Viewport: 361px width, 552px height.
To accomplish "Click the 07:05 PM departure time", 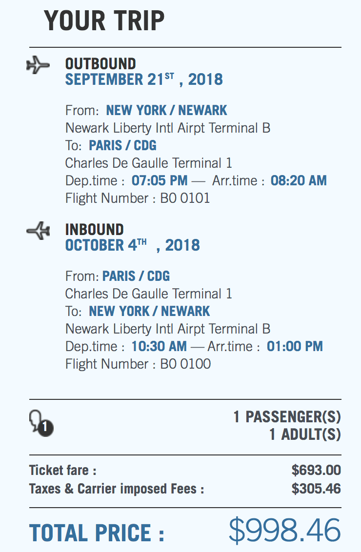I will point(160,180).
